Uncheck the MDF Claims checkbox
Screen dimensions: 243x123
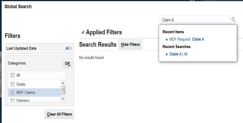click(x=12, y=93)
